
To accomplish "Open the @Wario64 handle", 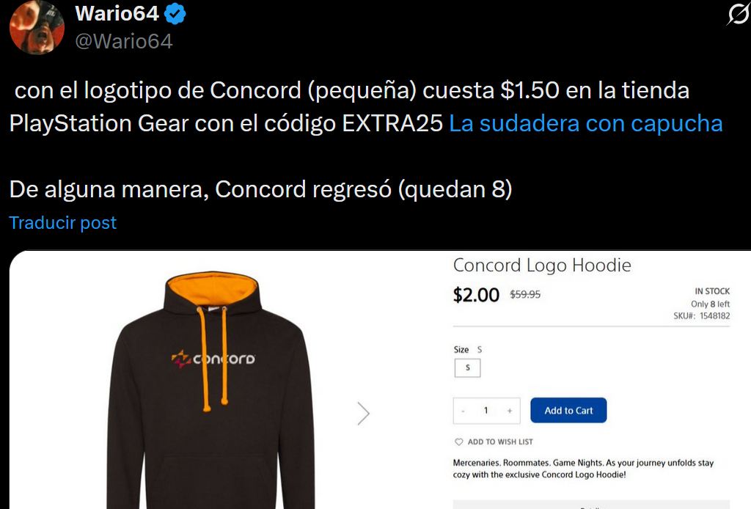I will (124, 41).
